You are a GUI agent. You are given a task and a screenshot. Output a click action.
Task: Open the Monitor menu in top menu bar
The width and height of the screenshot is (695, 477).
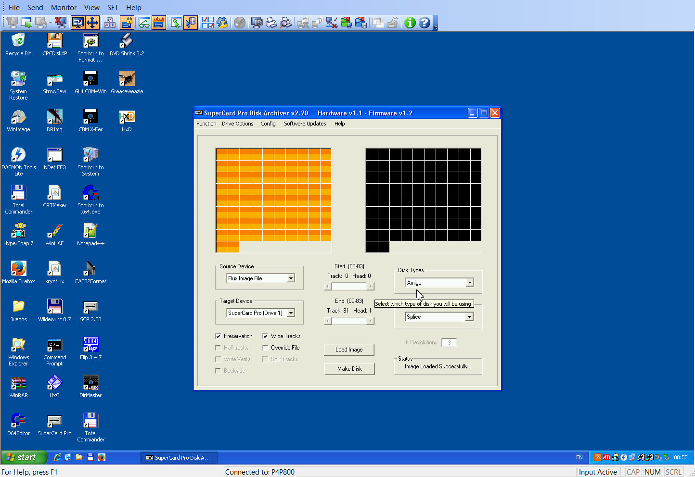coord(64,8)
